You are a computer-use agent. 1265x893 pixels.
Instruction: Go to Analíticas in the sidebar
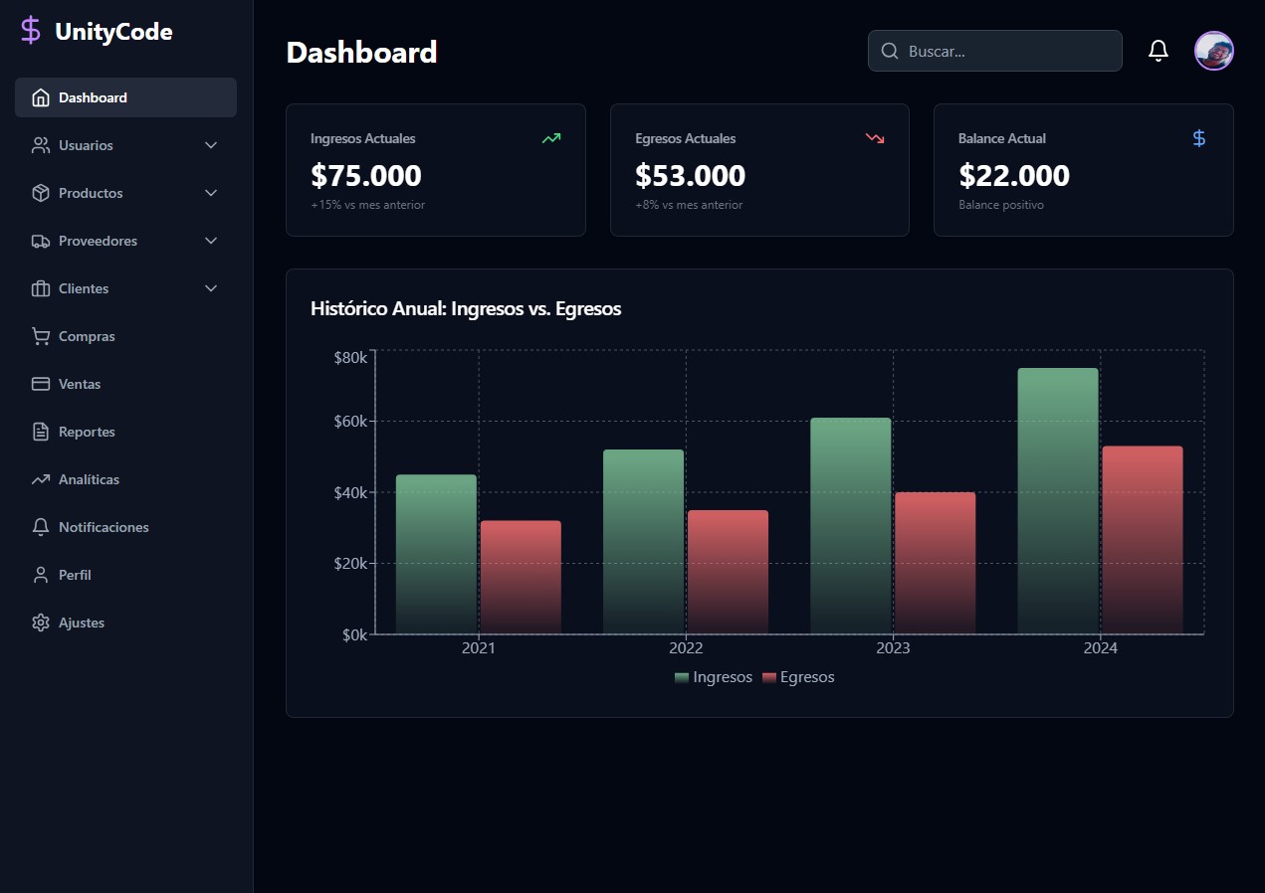point(89,479)
